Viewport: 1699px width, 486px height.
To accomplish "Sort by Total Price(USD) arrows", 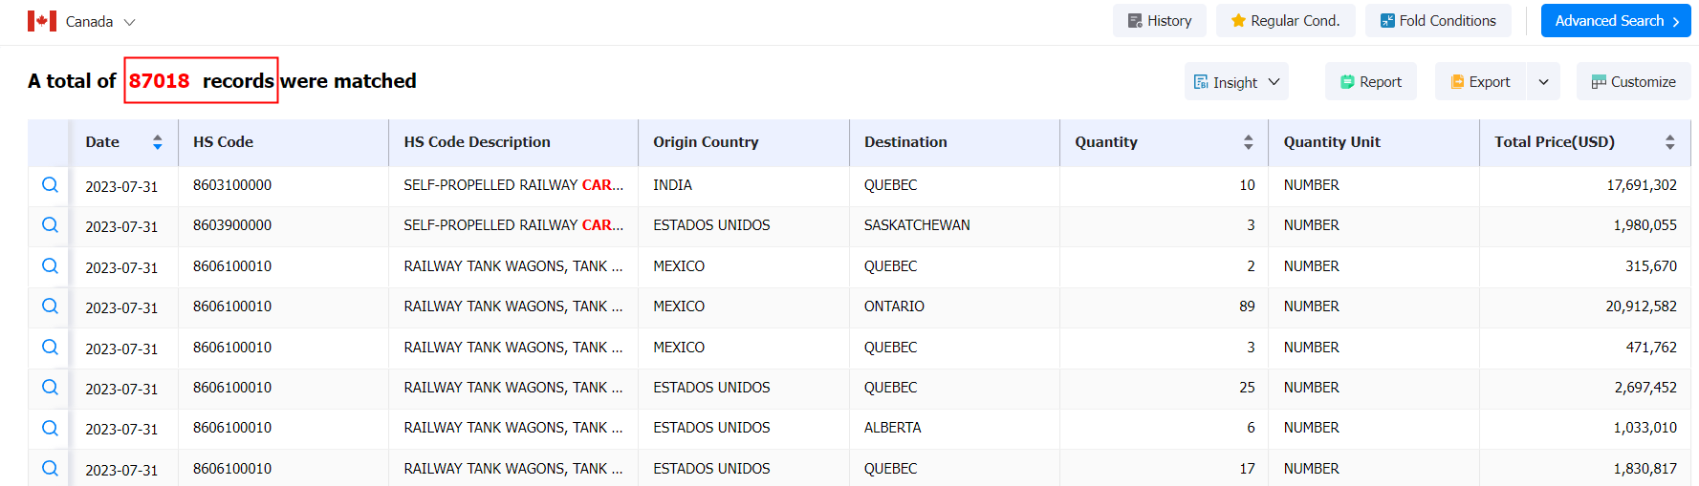I will tap(1669, 142).
